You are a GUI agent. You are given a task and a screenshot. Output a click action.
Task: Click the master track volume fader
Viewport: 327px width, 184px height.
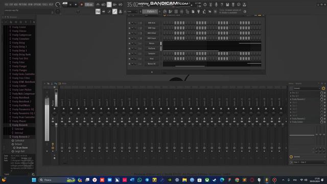click(x=56, y=125)
